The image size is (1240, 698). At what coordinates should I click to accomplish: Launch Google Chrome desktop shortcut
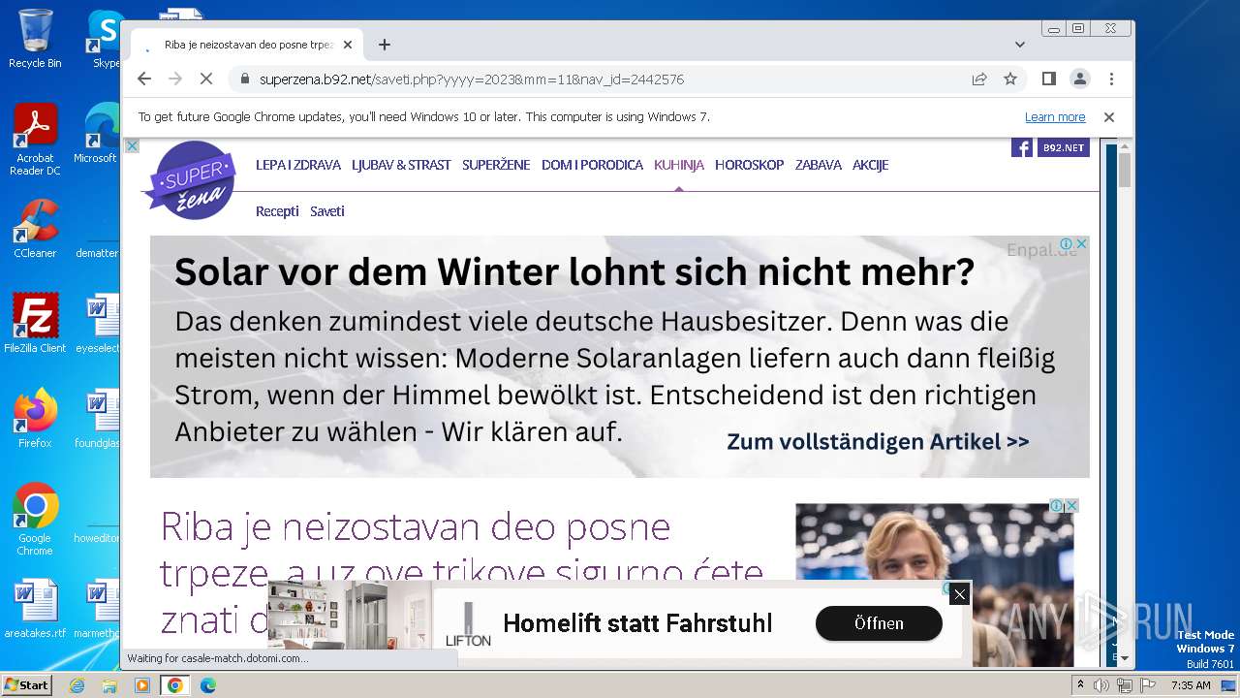(x=35, y=520)
